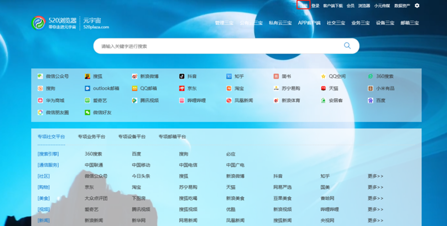447x226 pixels.
Task: Select the [搜索引擎] category label
Action: pyautogui.click(x=48, y=154)
